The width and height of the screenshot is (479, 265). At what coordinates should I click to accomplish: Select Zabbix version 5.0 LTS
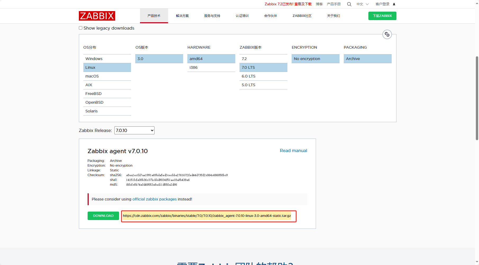click(x=263, y=85)
